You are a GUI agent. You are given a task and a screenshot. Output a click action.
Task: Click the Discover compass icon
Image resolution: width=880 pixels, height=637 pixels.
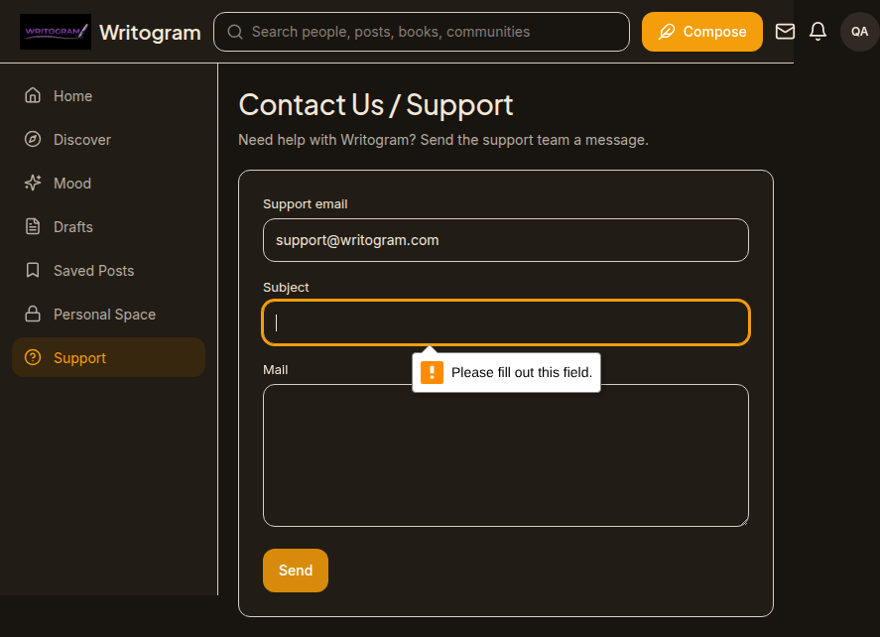tap(33, 139)
